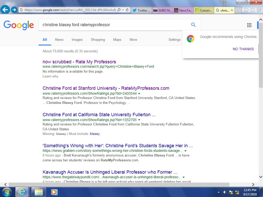Expand dropdown arrow beside news.grabien.com URL
This screenshot has height=197, width=263.
pyautogui.click(x=185, y=151)
